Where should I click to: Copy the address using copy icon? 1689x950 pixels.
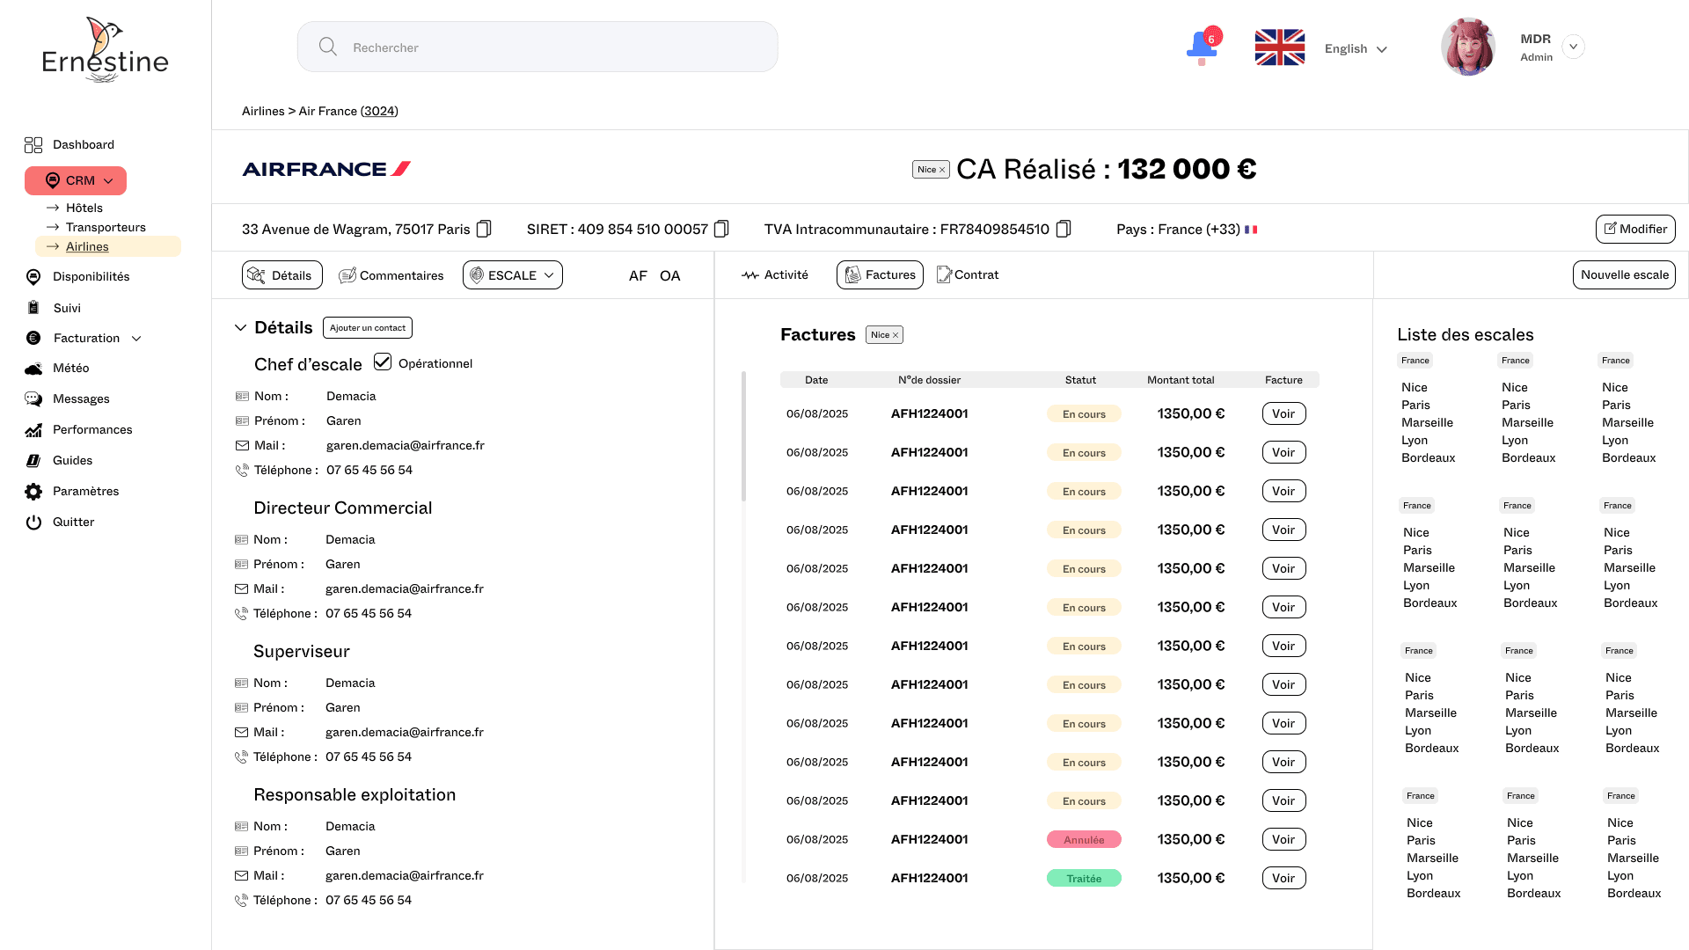(x=484, y=229)
